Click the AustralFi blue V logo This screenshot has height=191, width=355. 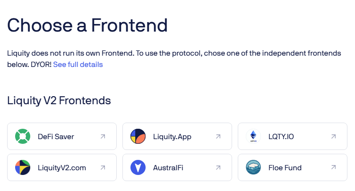tap(138, 167)
